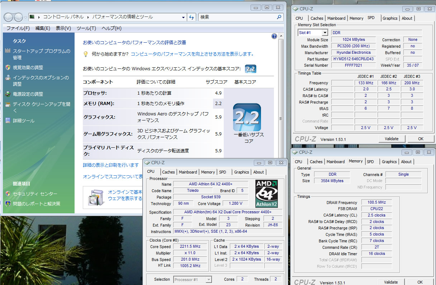Viewport: 436px width, 285px height.
Task: Click the startup programs task icon
Action: (x=8, y=51)
